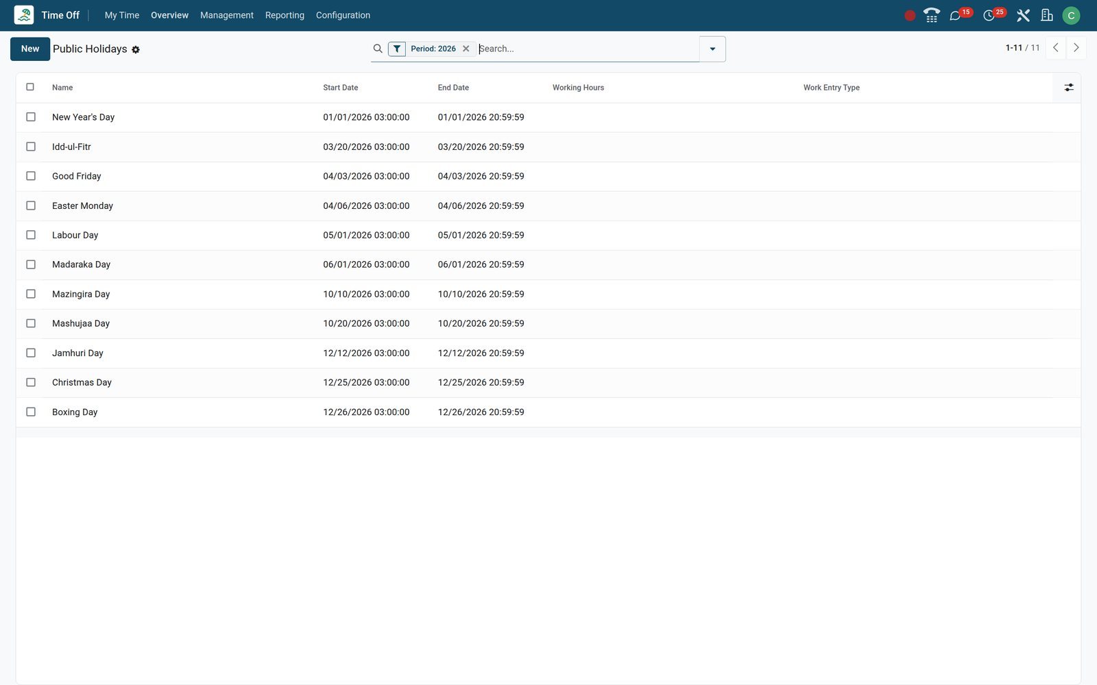The width and height of the screenshot is (1097, 685).
Task: Open the Overview menu
Action: pos(169,15)
